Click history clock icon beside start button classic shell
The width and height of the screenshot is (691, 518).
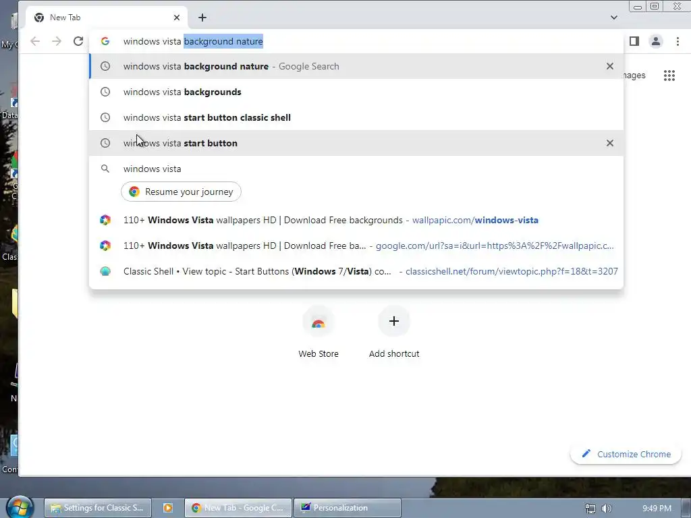[105, 117]
